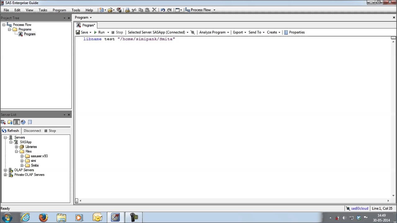The width and height of the screenshot is (397, 223).
Task: Click the editor horizontal scrollbar right arrow
Action: click(x=388, y=201)
